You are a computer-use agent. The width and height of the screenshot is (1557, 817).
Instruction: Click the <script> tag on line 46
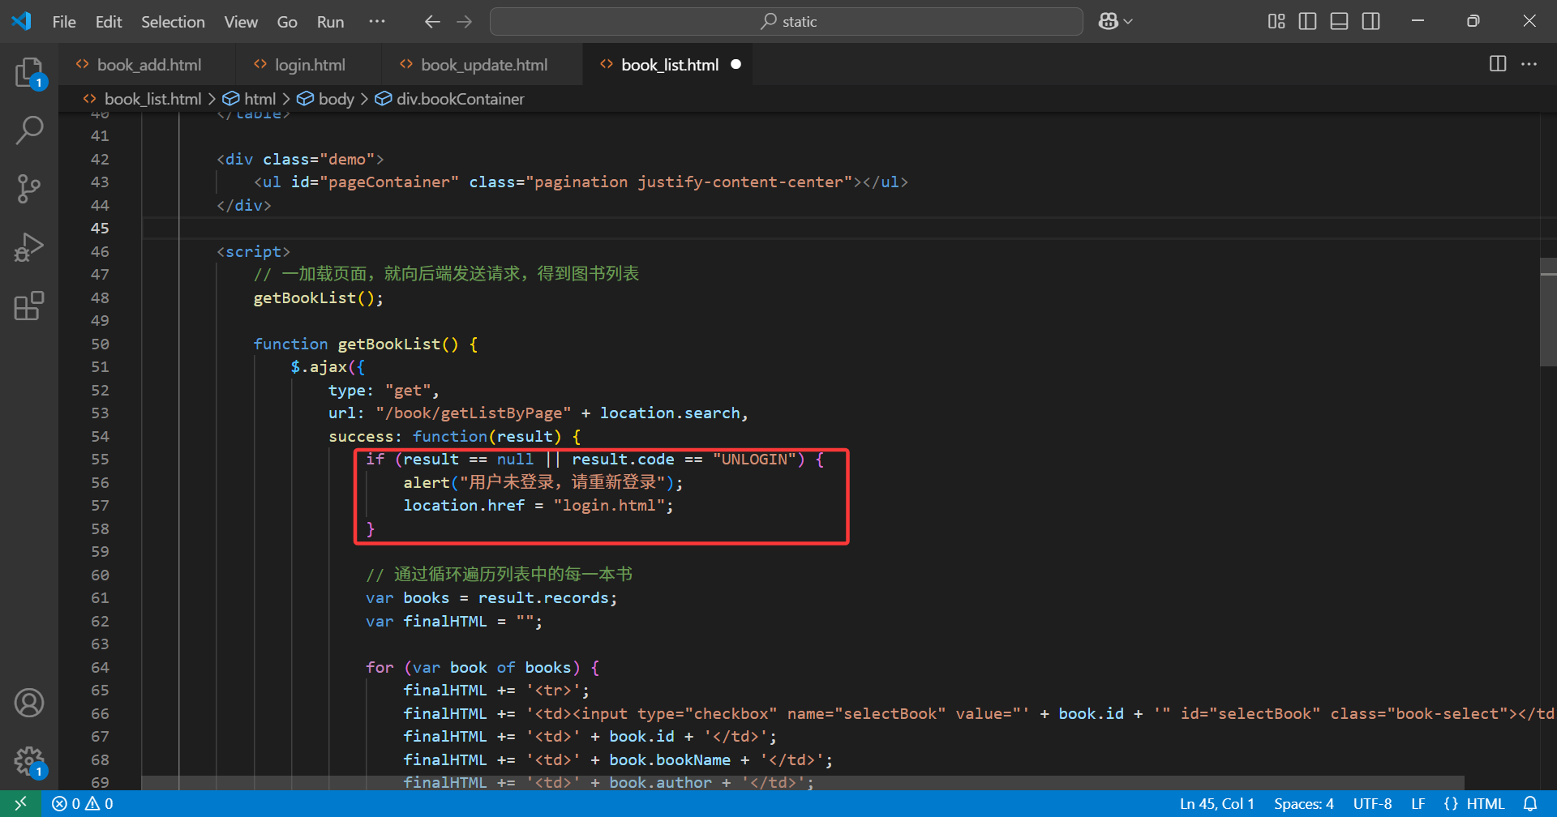(x=253, y=251)
